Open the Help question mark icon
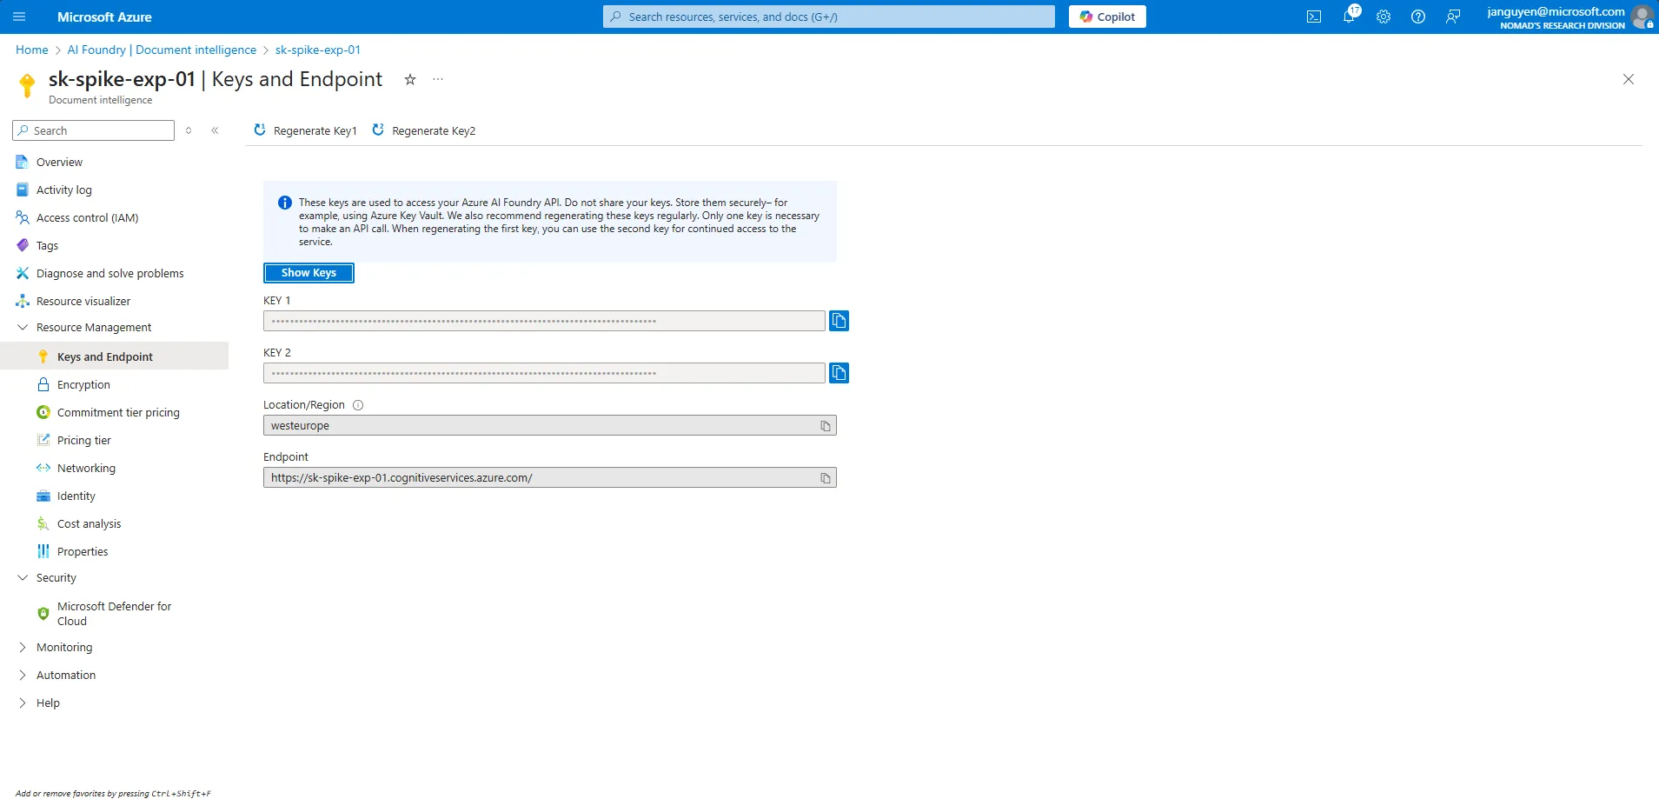Screen dimensions: 1659x799 click(x=1418, y=17)
